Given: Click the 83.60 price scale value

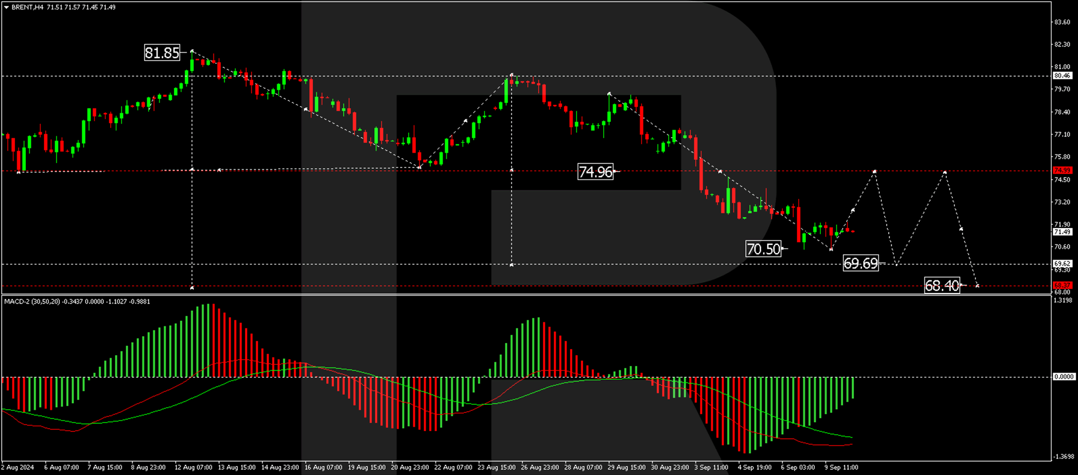Looking at the screenshot, I should [x=1062, y=22].
